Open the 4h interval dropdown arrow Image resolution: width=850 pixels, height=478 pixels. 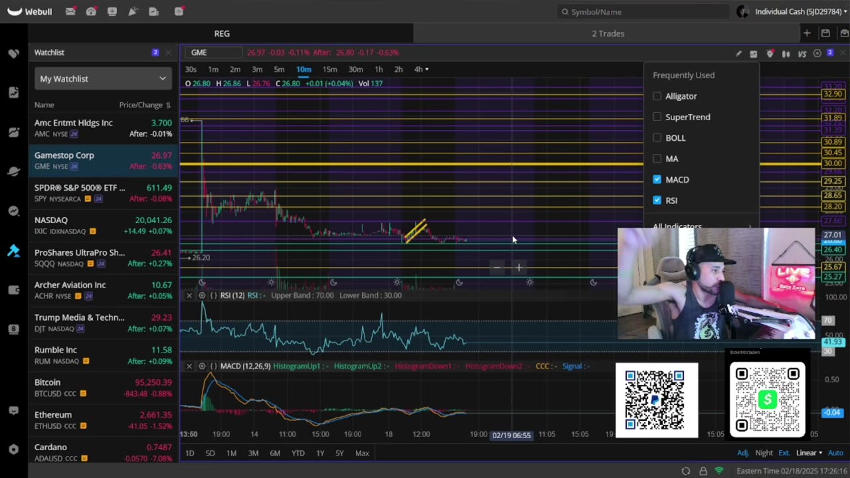click(426, 69)
